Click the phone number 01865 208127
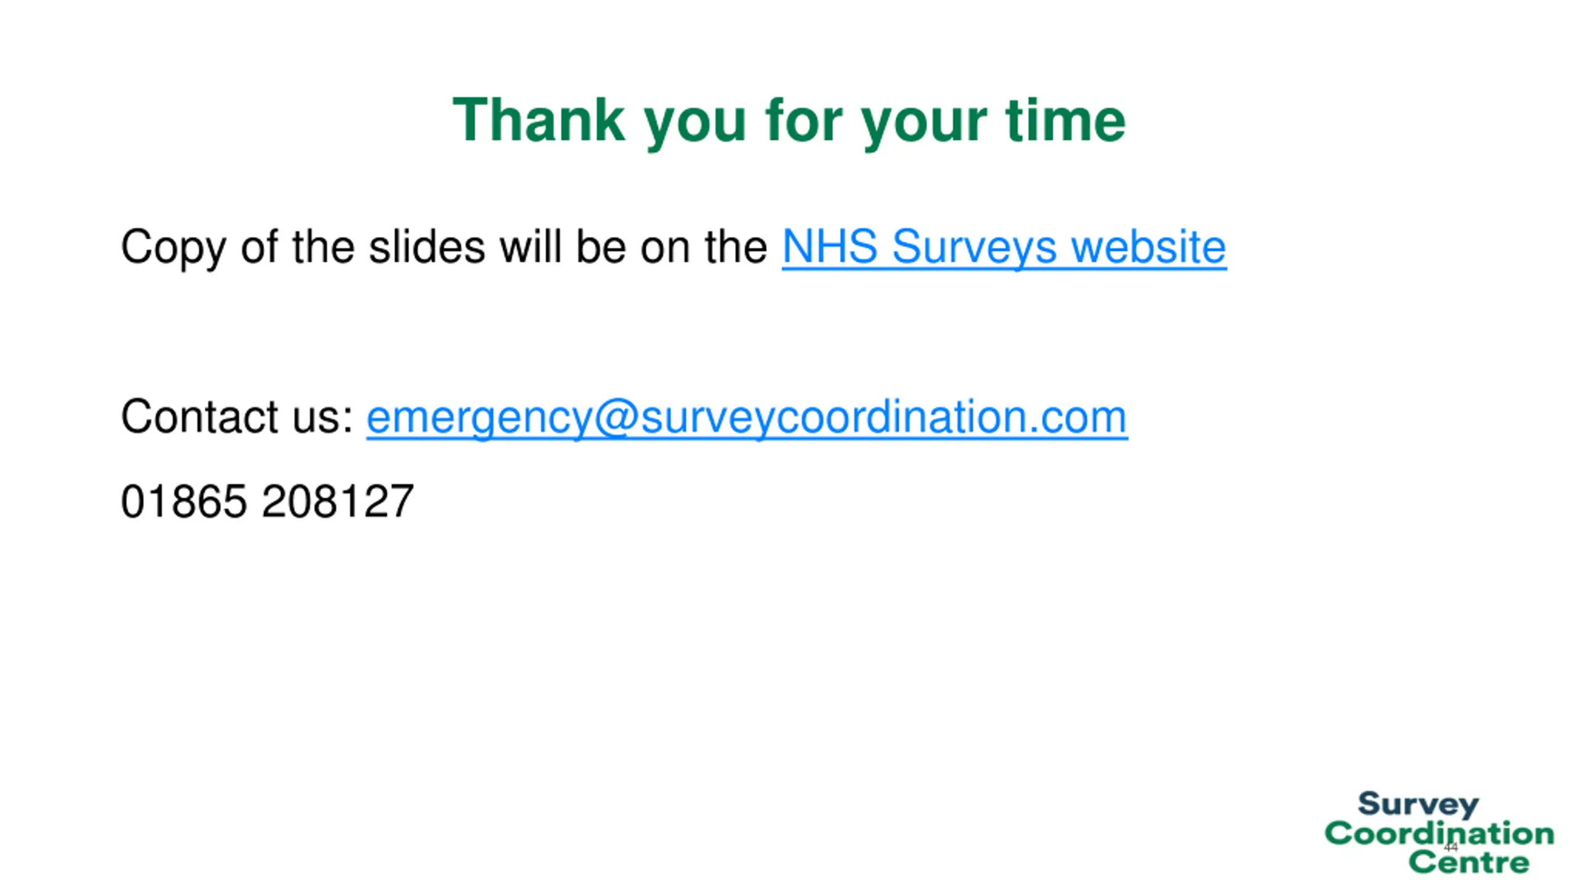 tap(267, 501)
